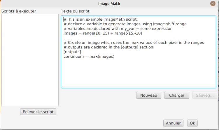Click the 'variables are declared with' comment line
Screen dimensions: 219x130
(x=118, y=29)
